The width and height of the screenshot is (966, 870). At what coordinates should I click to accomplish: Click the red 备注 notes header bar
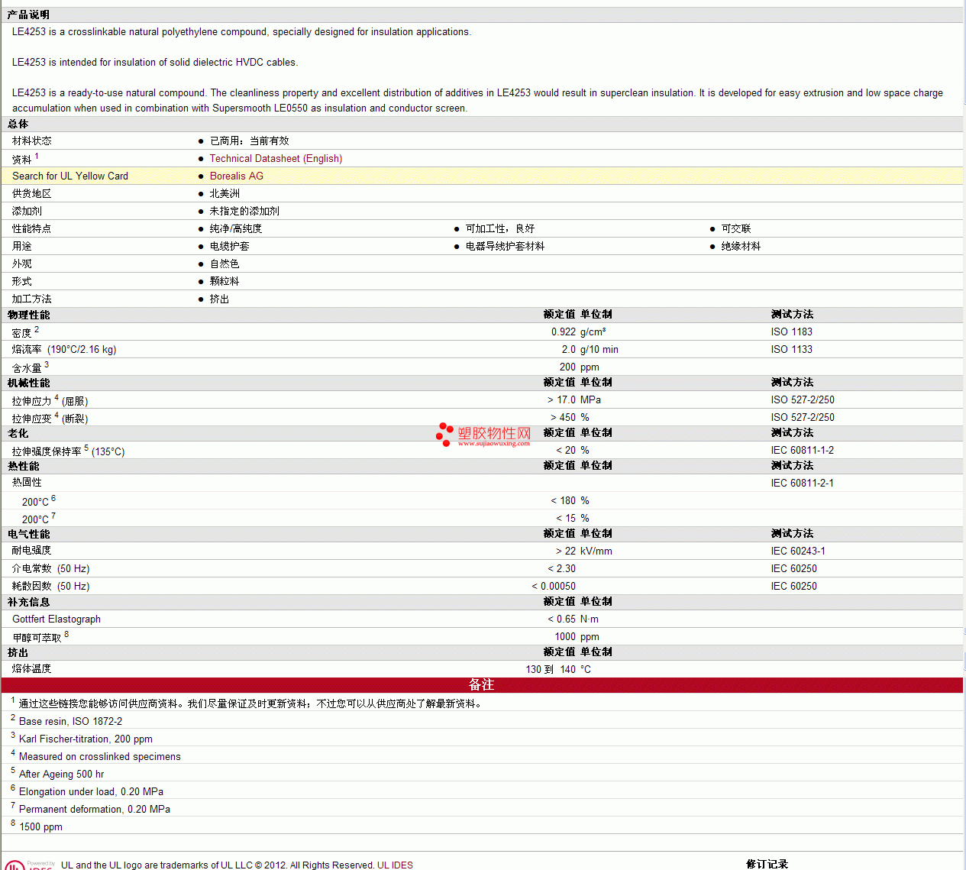coord(482,685)
